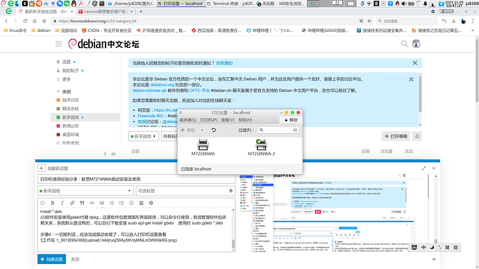Click the browser address bar URL

point(97,21)
